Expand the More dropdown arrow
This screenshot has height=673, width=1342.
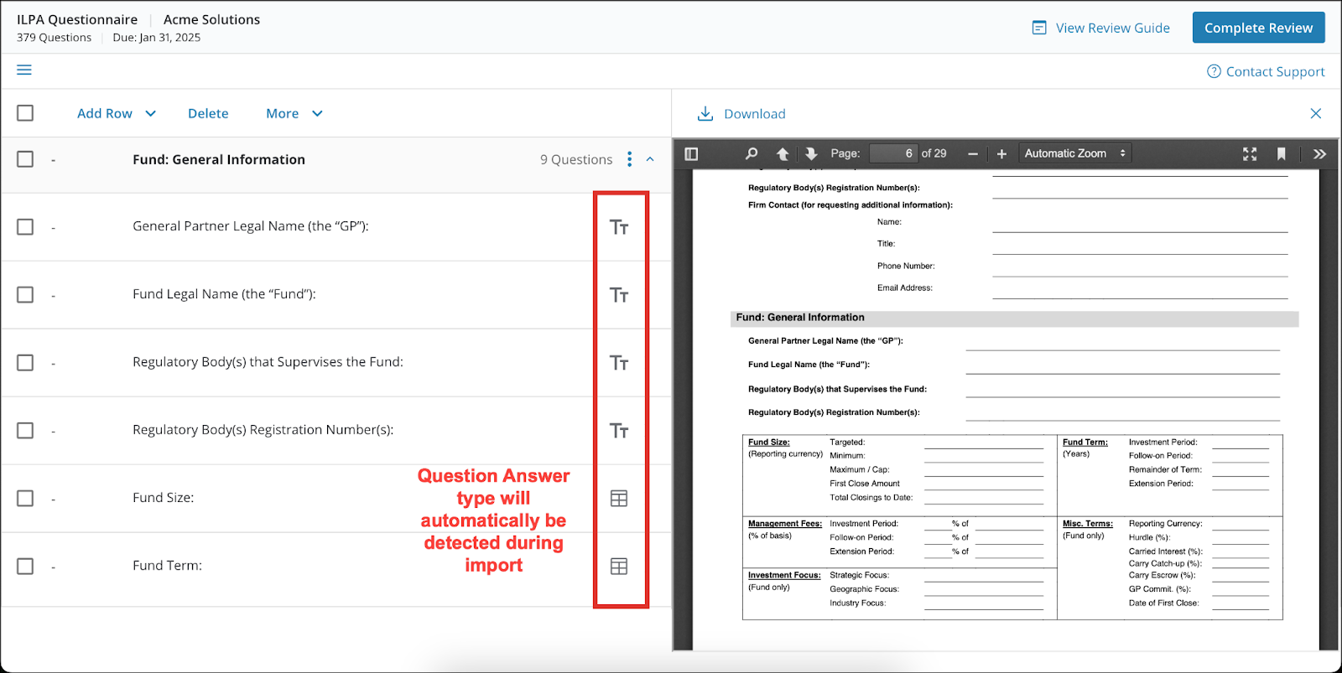(317, 113)
